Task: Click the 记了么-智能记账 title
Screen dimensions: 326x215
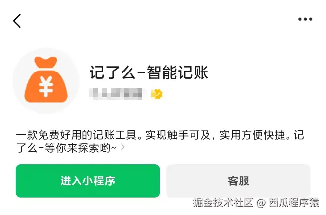Action: pyautogui.click(x=149, y=72)
